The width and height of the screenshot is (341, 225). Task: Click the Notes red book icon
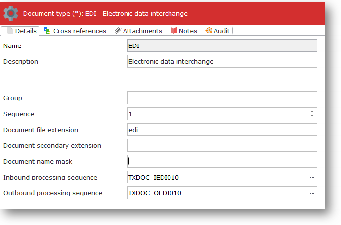click(173, 31)
